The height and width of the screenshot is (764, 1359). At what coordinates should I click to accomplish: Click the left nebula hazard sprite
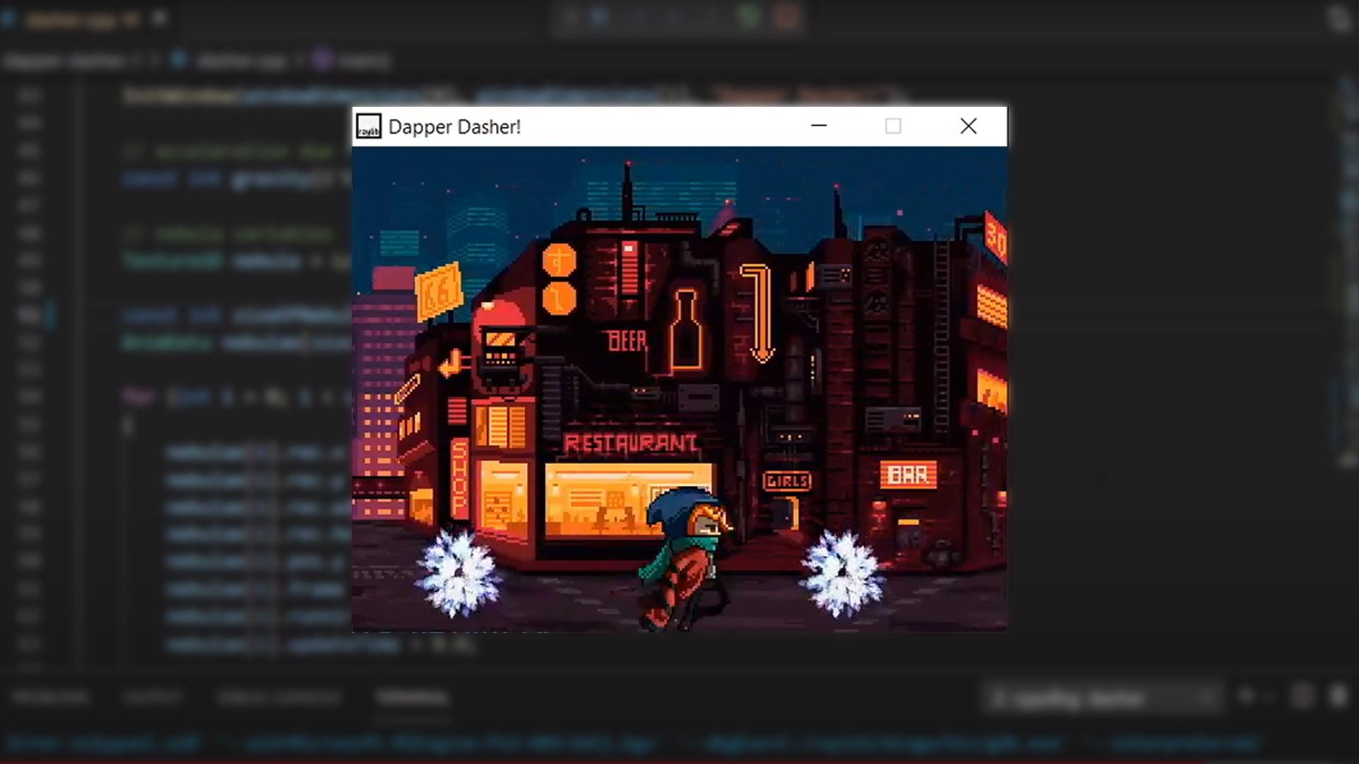(x=457, y=572)
